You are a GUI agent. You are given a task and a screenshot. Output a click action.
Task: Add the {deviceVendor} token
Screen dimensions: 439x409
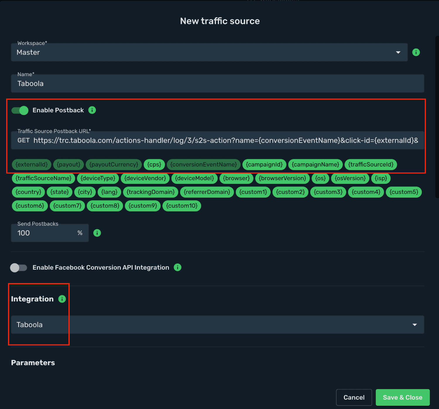(145, 178)
